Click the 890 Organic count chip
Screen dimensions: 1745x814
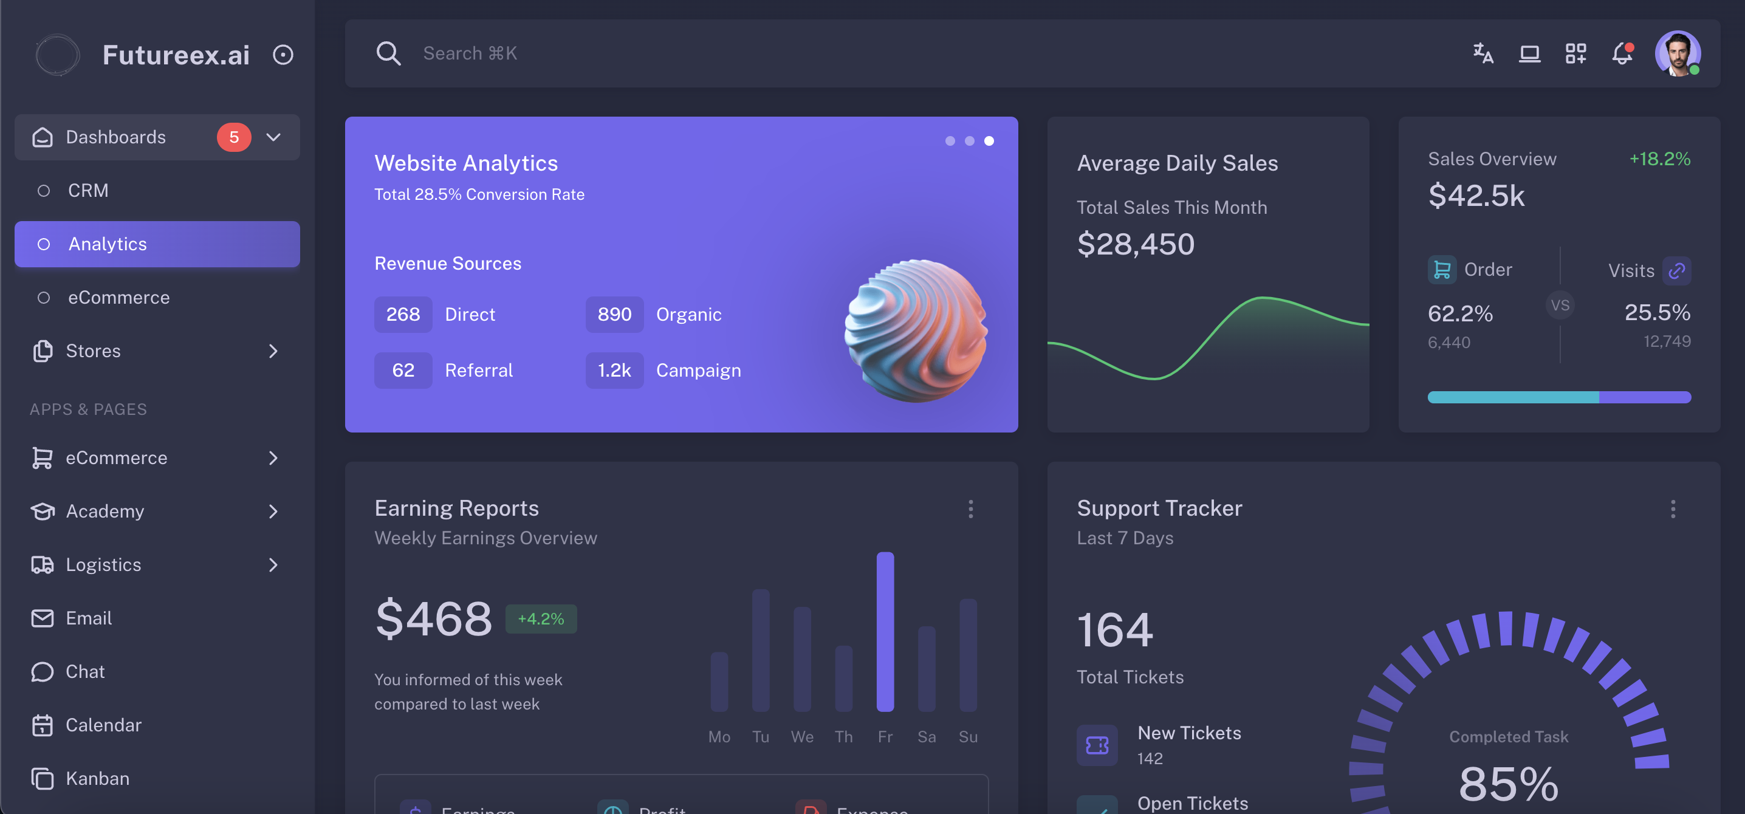pos(614,314)
